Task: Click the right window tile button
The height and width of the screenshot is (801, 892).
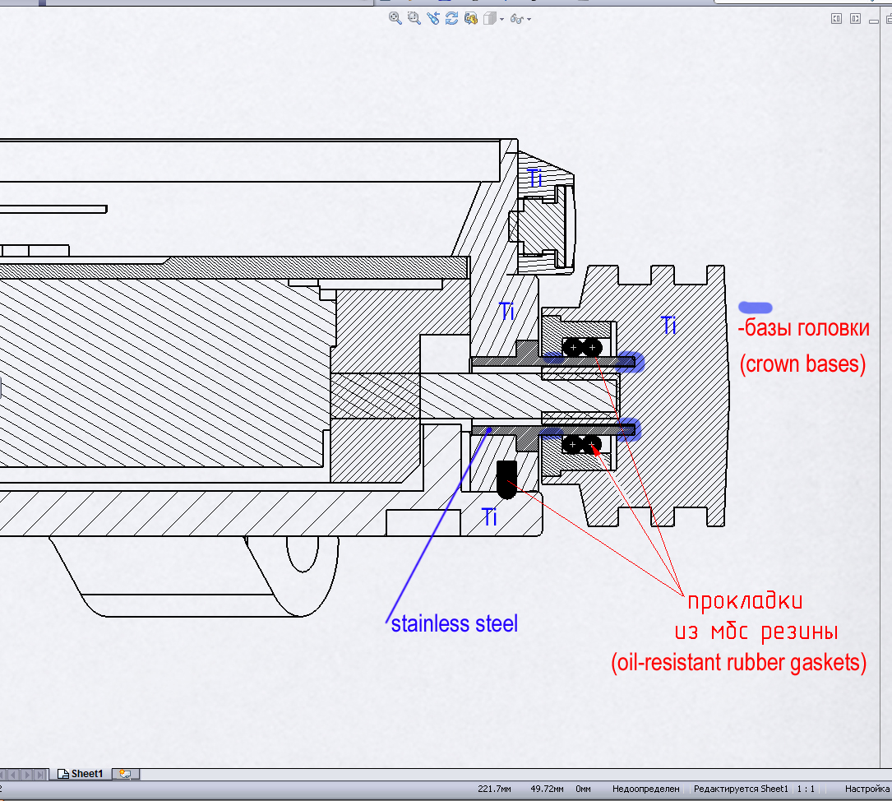Action: coord(856,18)
